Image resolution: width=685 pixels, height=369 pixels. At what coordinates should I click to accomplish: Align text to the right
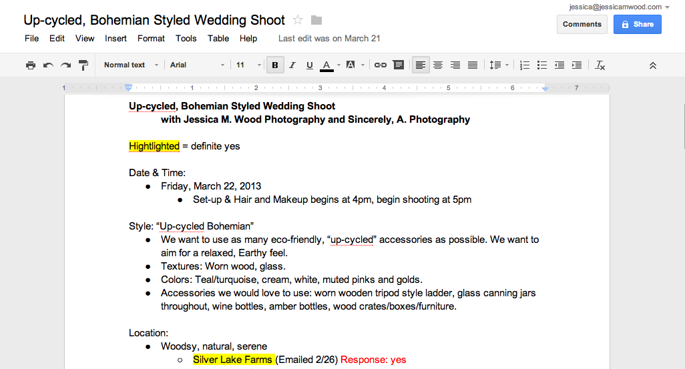[x=455, y=65]
